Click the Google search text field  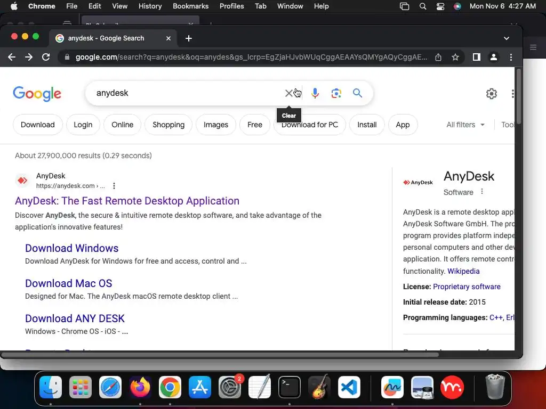pos(188,93)
